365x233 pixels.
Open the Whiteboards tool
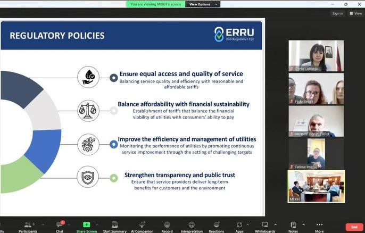264,226
